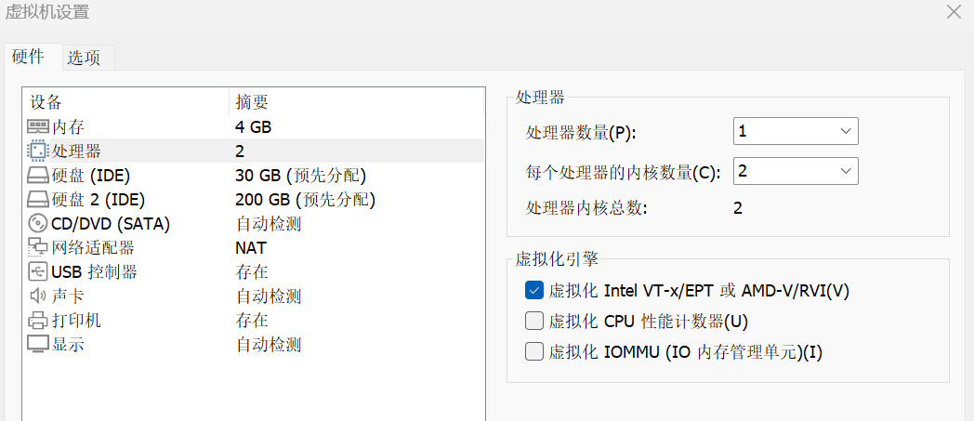This screenshot has height=421, width=974.
Task: Click the CD/DVD (SATA) disc icon
Action: [x=37, y=224]
